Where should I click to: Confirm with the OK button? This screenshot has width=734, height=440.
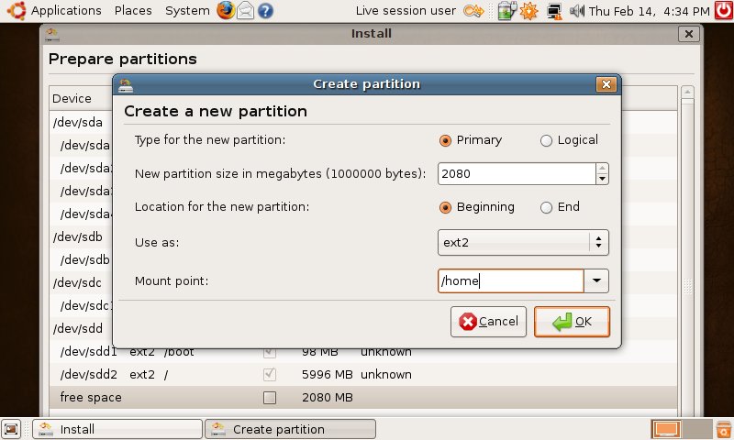coord(572,321)
